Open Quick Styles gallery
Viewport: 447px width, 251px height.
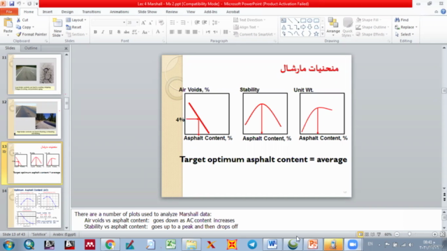tap(348, 27)
